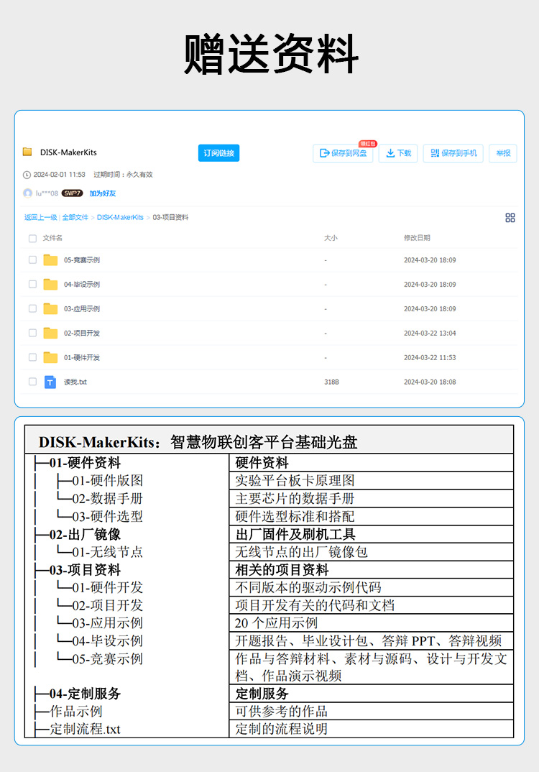Open file name 读我.txt
539x772 pixels.
coord(75,382)
